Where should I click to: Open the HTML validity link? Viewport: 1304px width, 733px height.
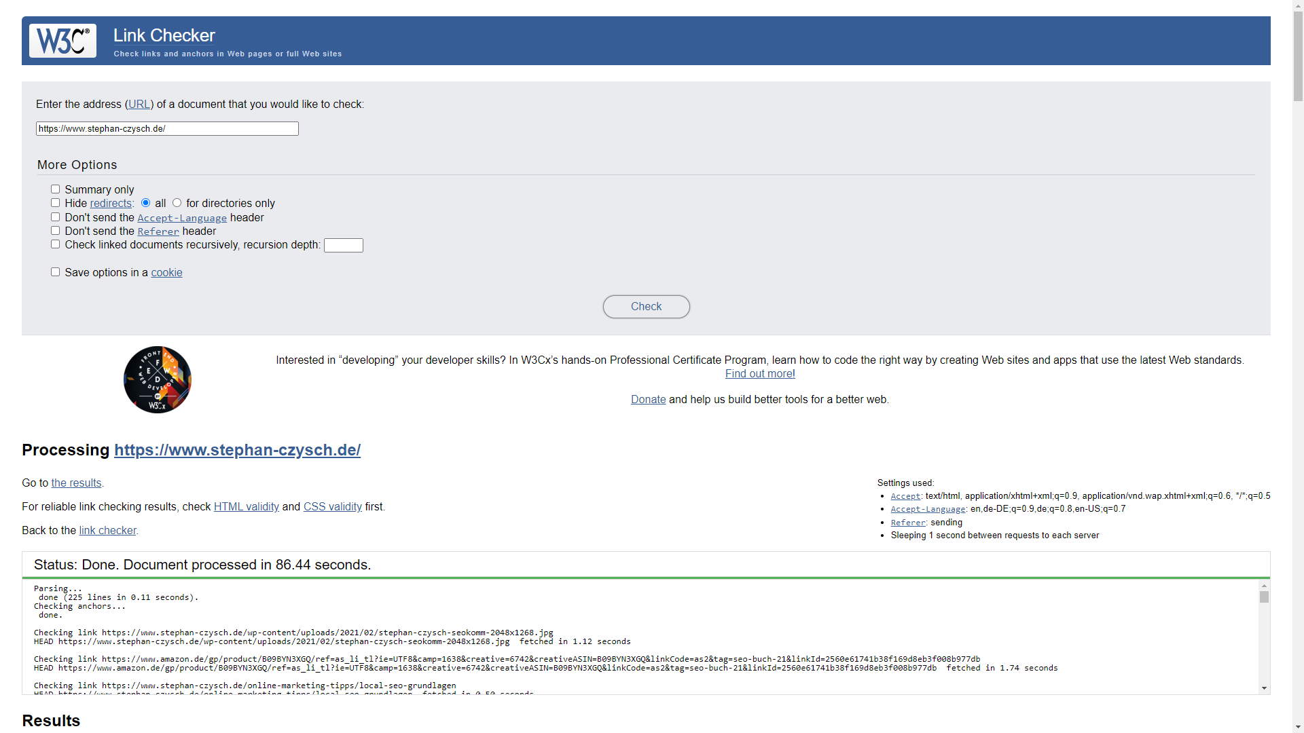coord(247,507)
